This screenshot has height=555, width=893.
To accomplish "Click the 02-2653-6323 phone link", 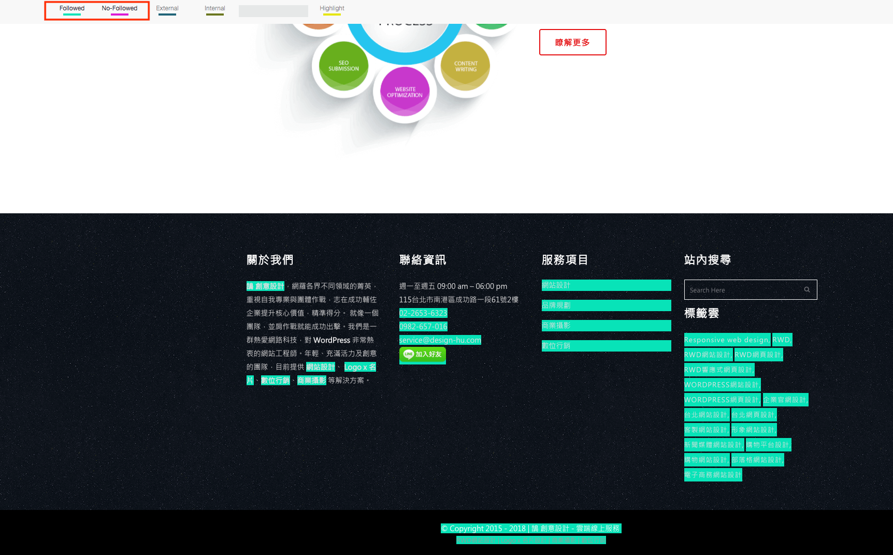I will click(423, 313).
